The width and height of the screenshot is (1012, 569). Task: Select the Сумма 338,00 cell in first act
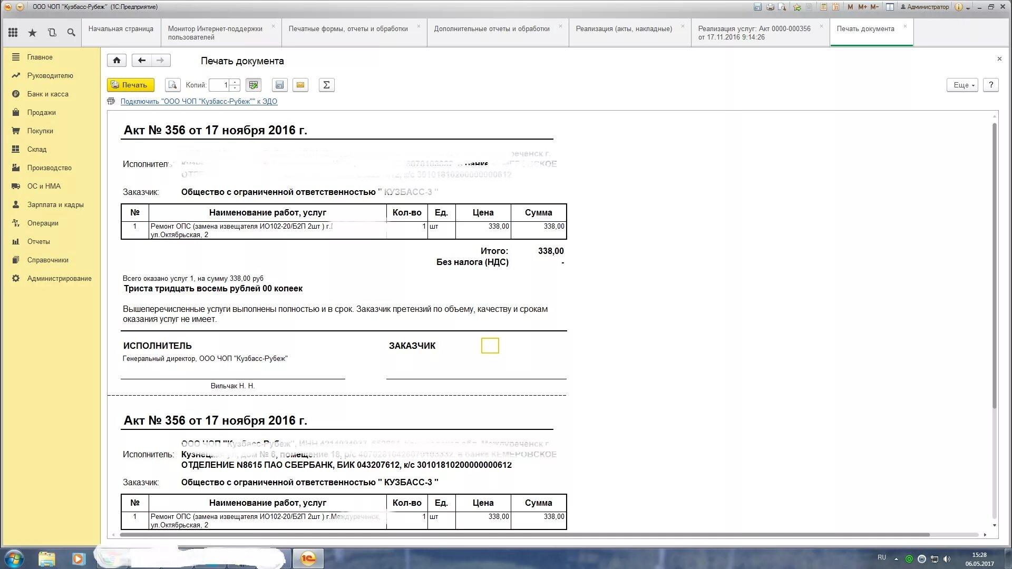tap(539, 230)
